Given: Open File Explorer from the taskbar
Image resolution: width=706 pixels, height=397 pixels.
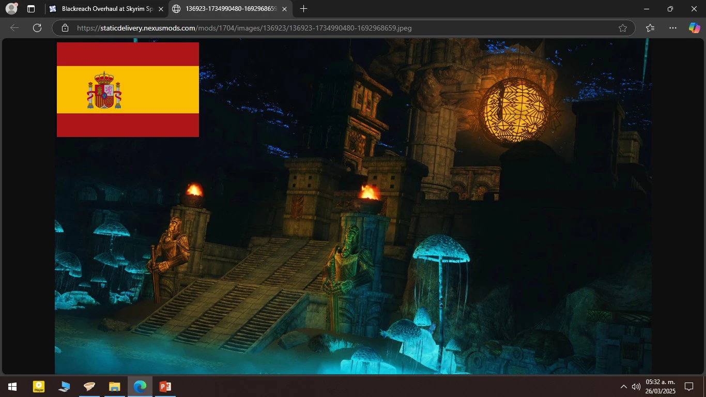Looking at the screenshot, I should click(x=115, y=387).
